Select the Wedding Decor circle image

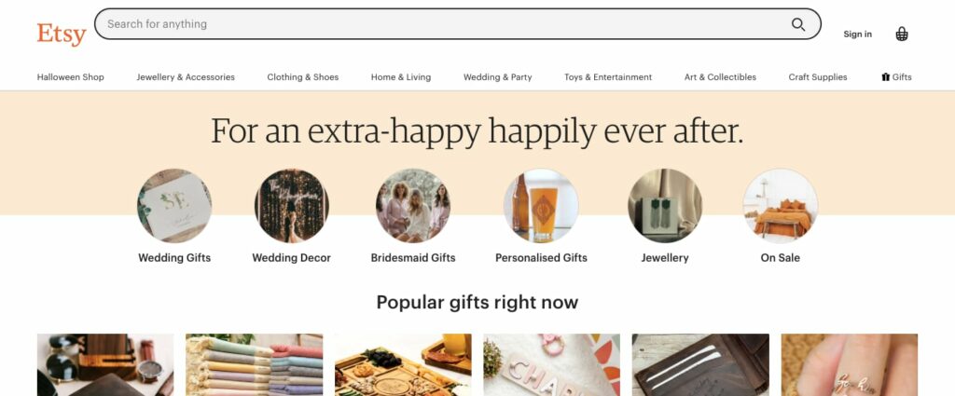292,206
